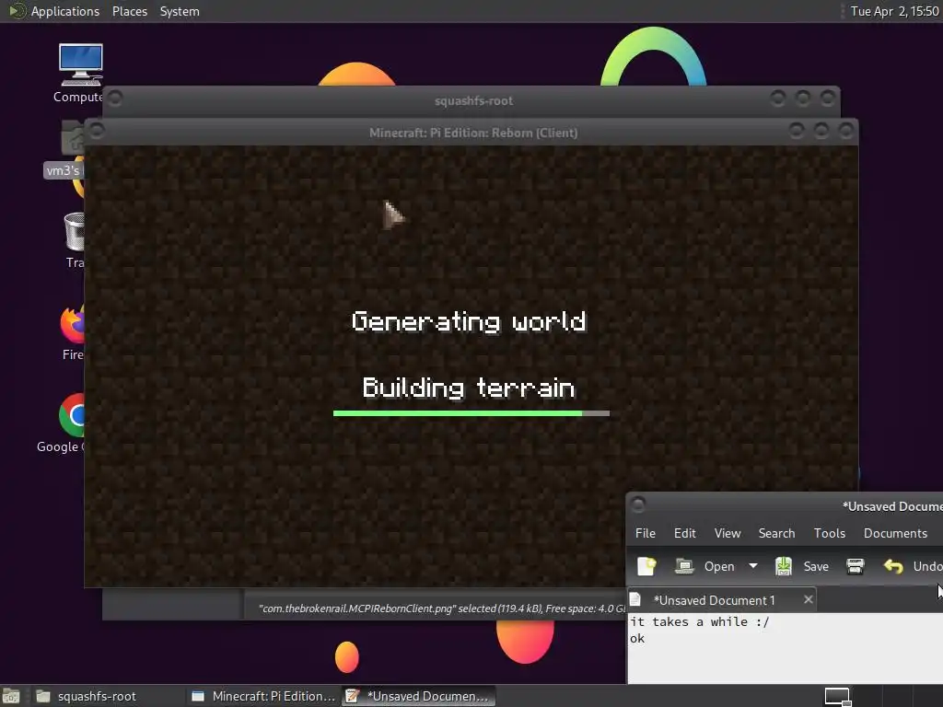Click the 'ok' line in the text editor

[x=637, y=639]
